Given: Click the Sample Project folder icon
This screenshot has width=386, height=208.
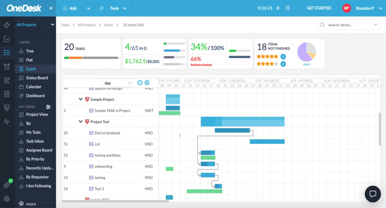Looking at the screenshot, I should click(x=87, y=99).
